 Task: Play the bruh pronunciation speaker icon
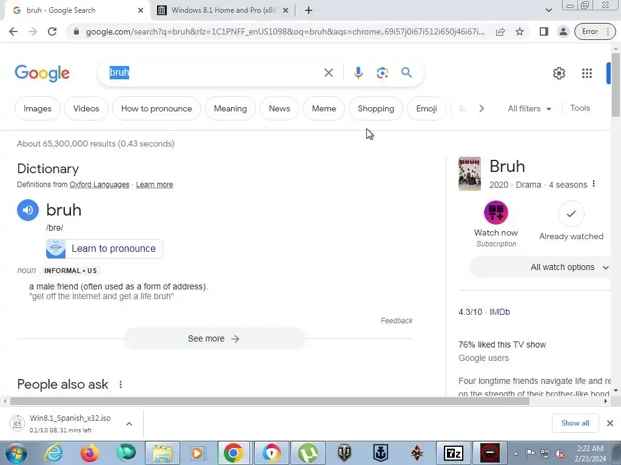point(28,210)
